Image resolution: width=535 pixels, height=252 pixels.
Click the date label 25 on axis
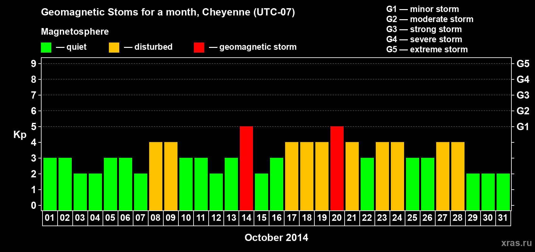[412, 218]
